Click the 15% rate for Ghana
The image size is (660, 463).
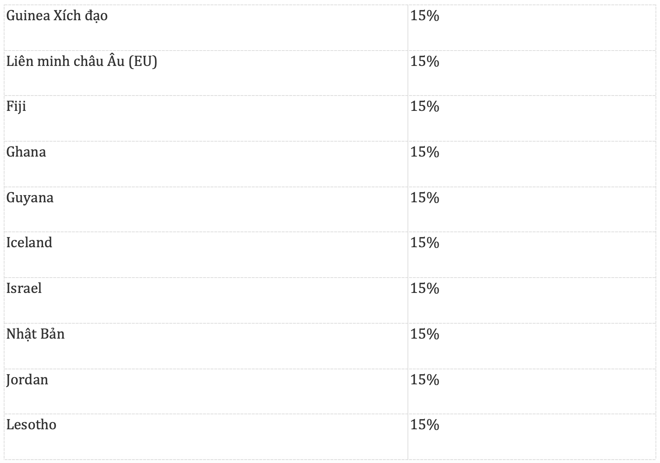[x=425, y=152]
